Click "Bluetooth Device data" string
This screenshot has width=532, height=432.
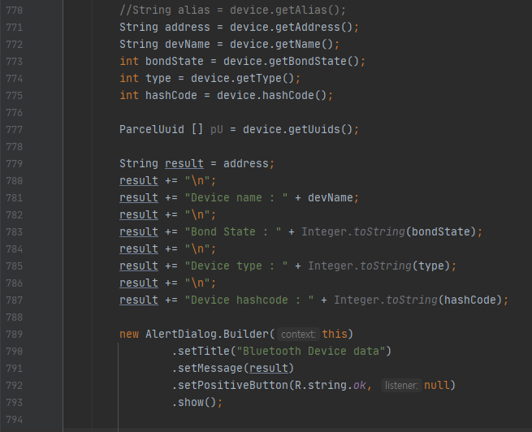click(311, 351)
